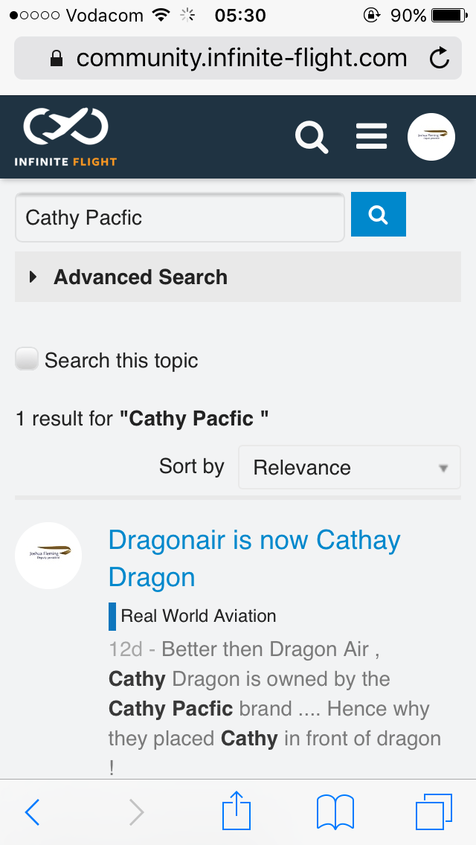Screen dimensions: 476x845
Task: Open the hamburger menu
Action: pyautogui.click(x=371, y=137)
